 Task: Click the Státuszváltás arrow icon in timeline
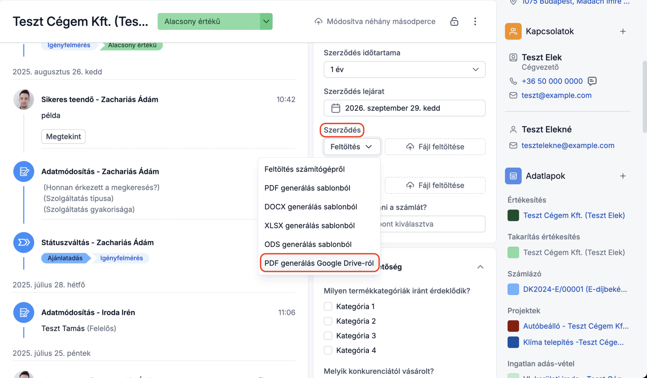pos(24,243)
